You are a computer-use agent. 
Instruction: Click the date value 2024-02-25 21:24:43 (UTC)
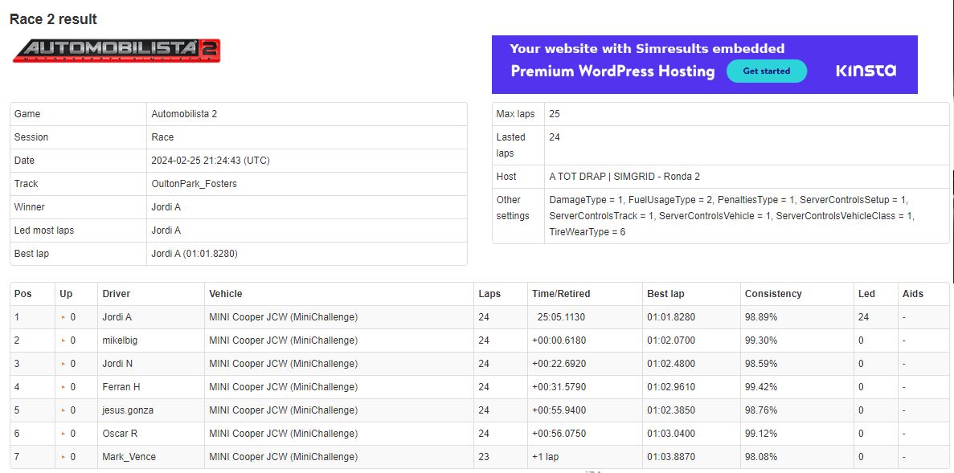pos(211,161)
